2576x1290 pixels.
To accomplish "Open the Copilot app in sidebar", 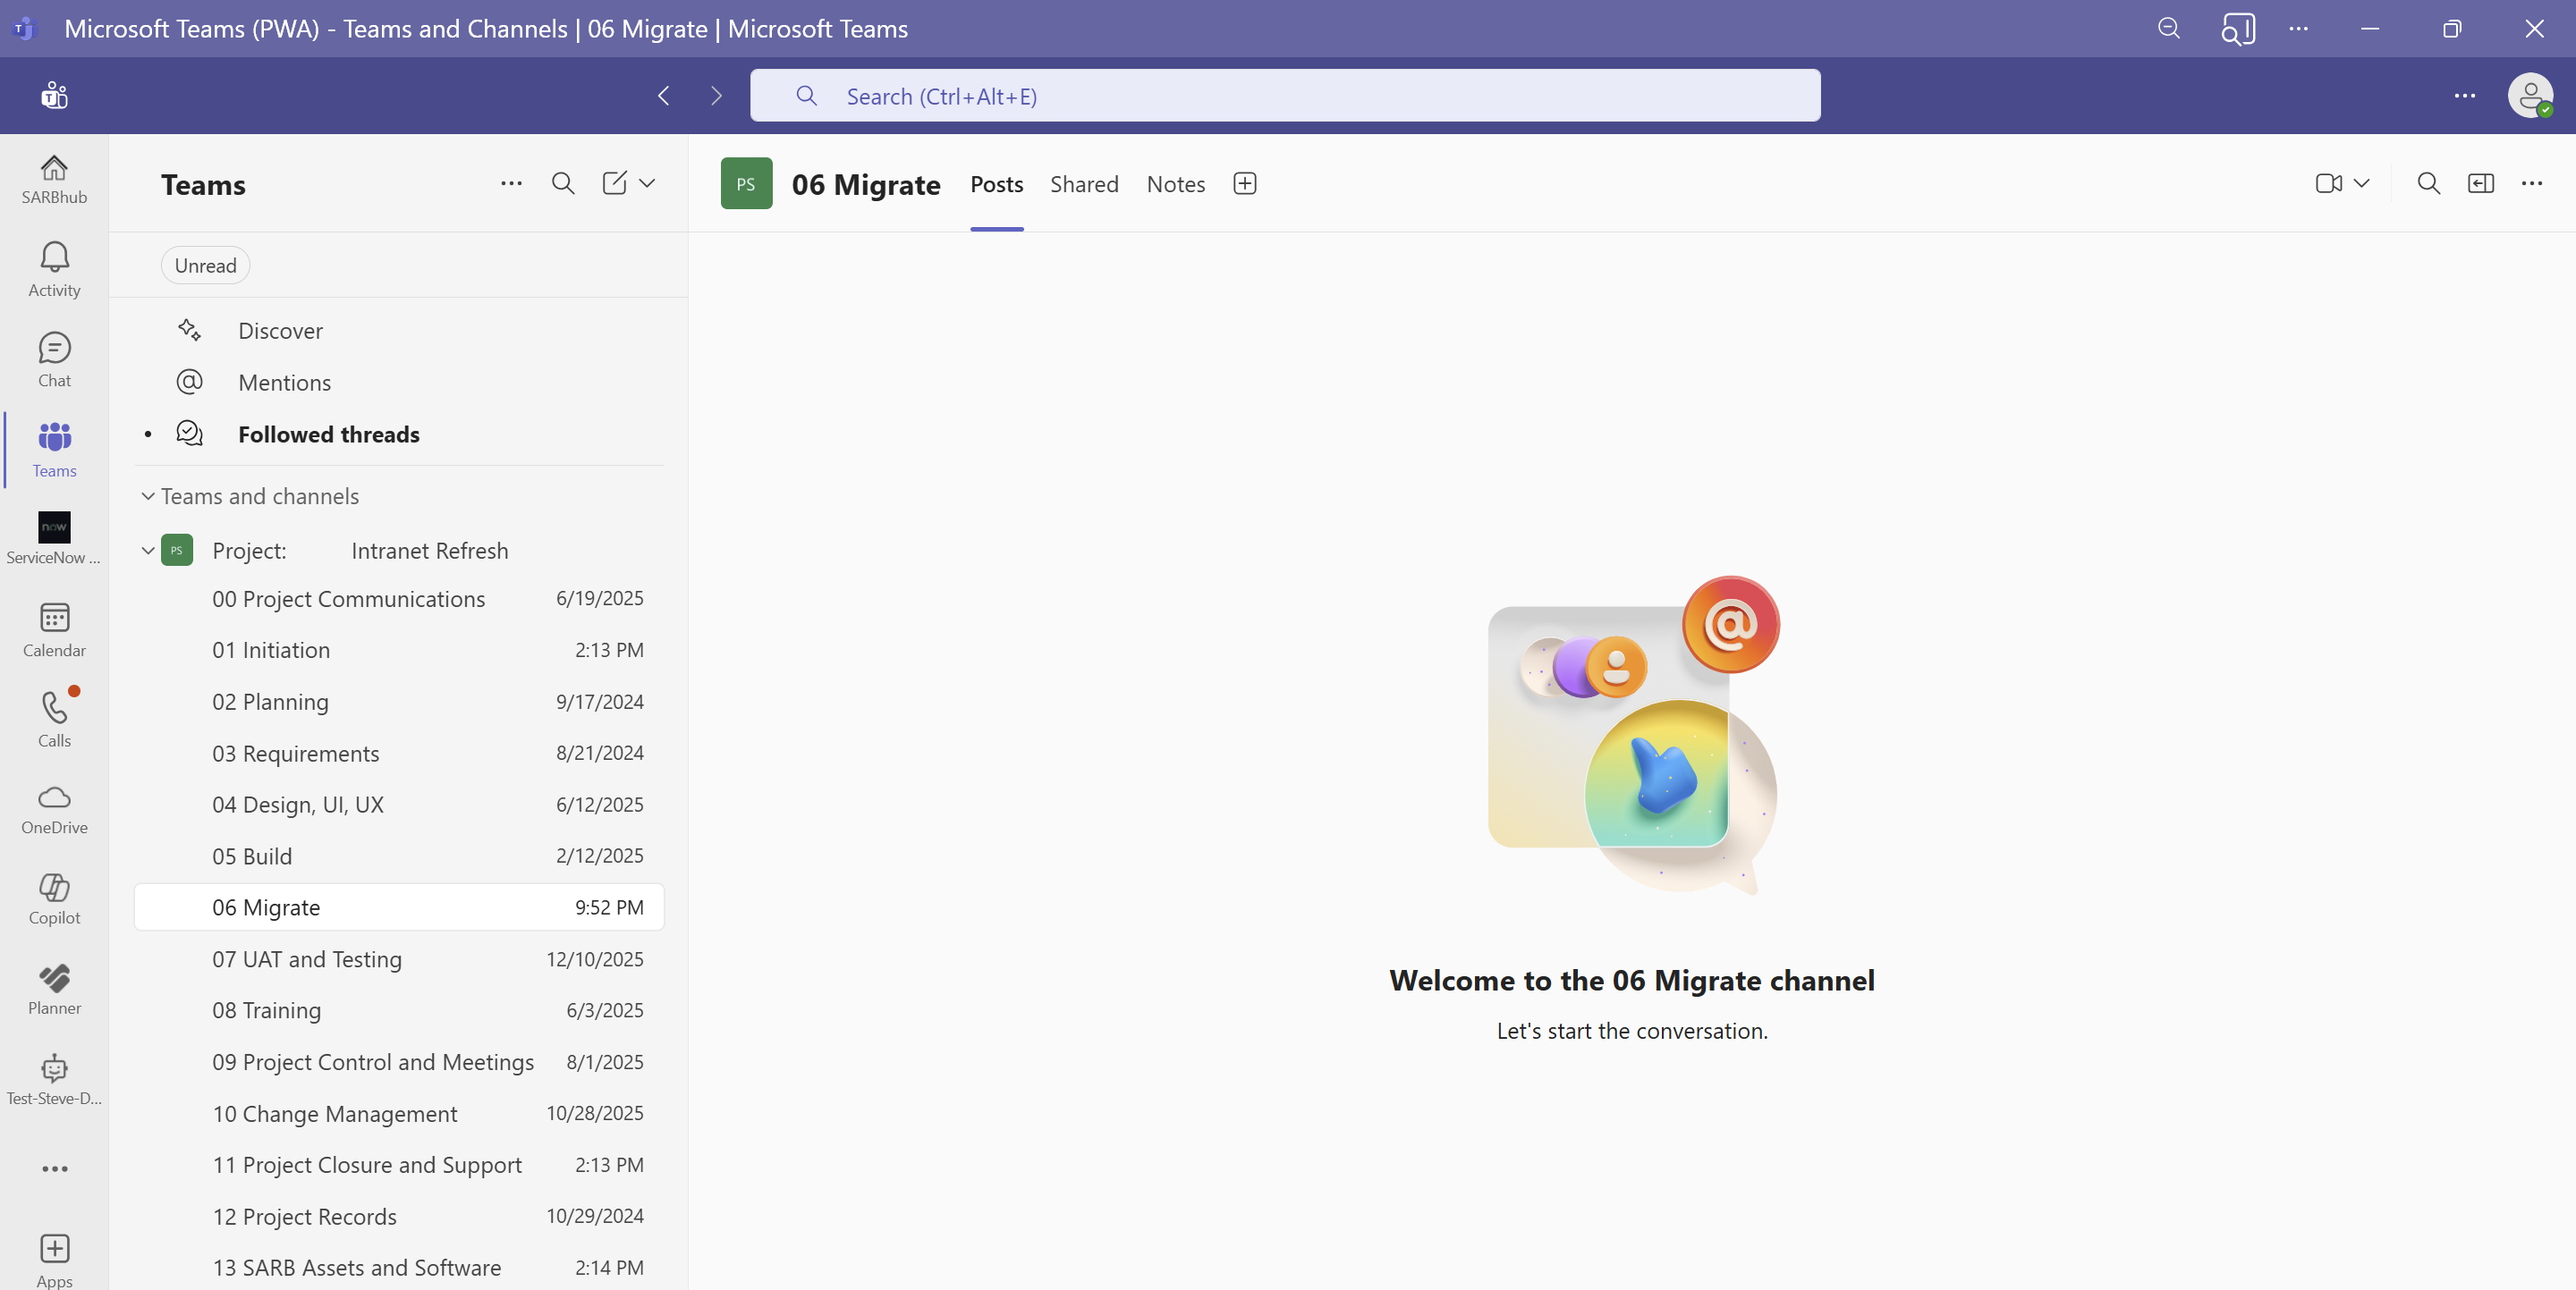I will coord(54,898).
